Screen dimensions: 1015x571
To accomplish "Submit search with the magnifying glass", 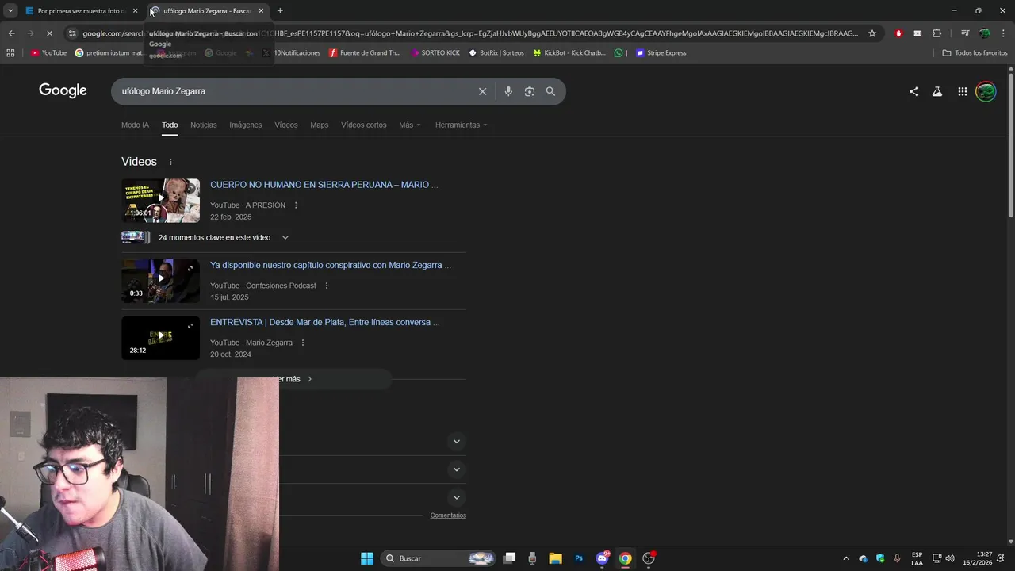I will coord(550,91).
